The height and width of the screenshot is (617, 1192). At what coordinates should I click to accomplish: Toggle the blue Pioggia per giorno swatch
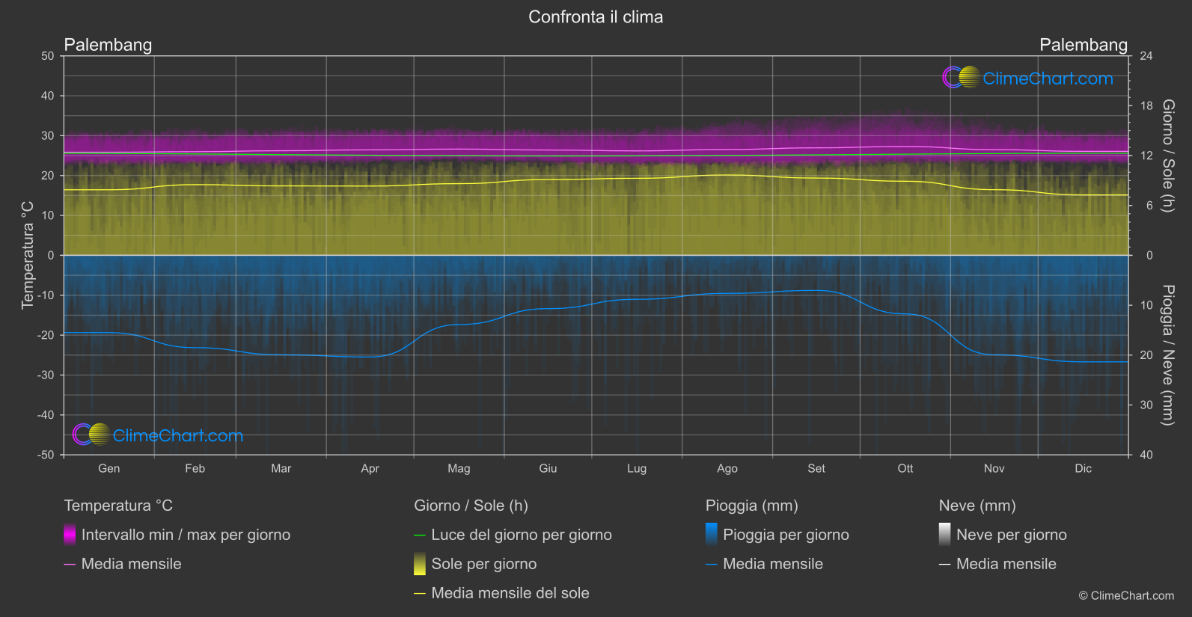712,535
